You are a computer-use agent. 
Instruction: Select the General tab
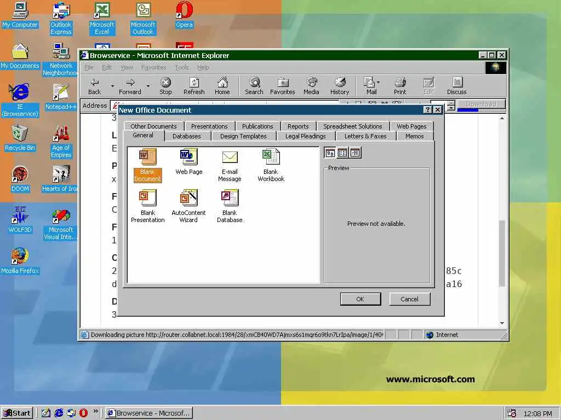[x=143, y=136]
